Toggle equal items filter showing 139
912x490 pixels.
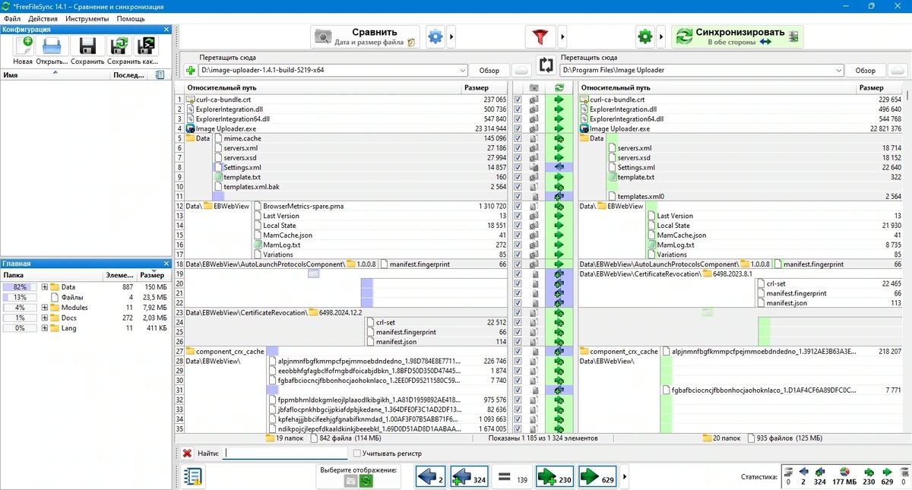point(512,477)
